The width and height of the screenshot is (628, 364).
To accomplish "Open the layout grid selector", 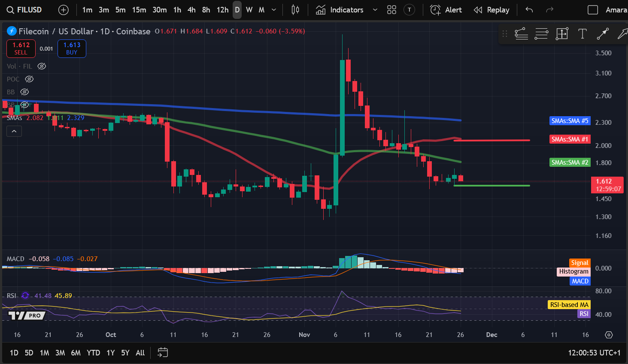I will (x=391, y=9).
